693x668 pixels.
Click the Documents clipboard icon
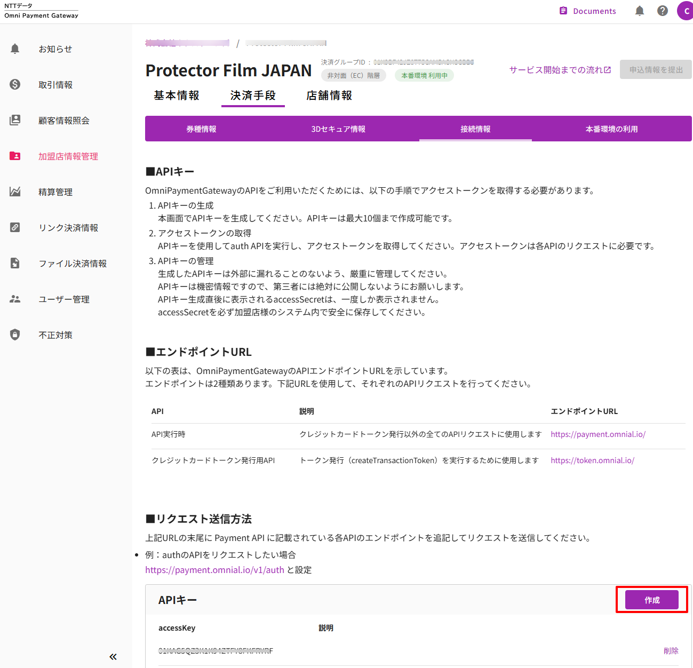point(563,11)
